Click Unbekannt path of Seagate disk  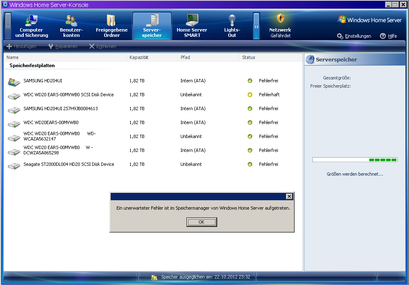[x=191, y=164]
